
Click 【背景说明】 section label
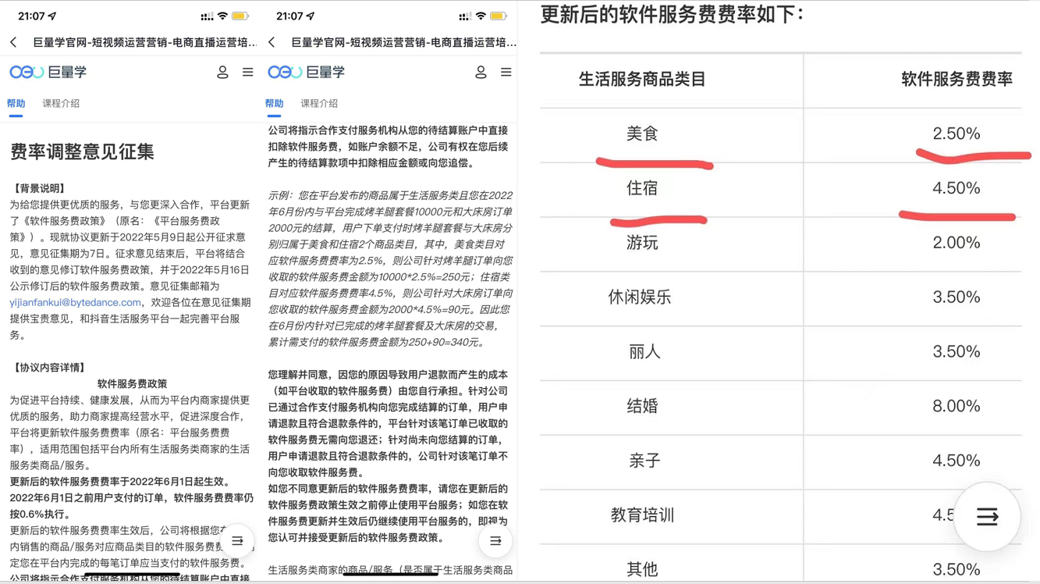point(39,188)
